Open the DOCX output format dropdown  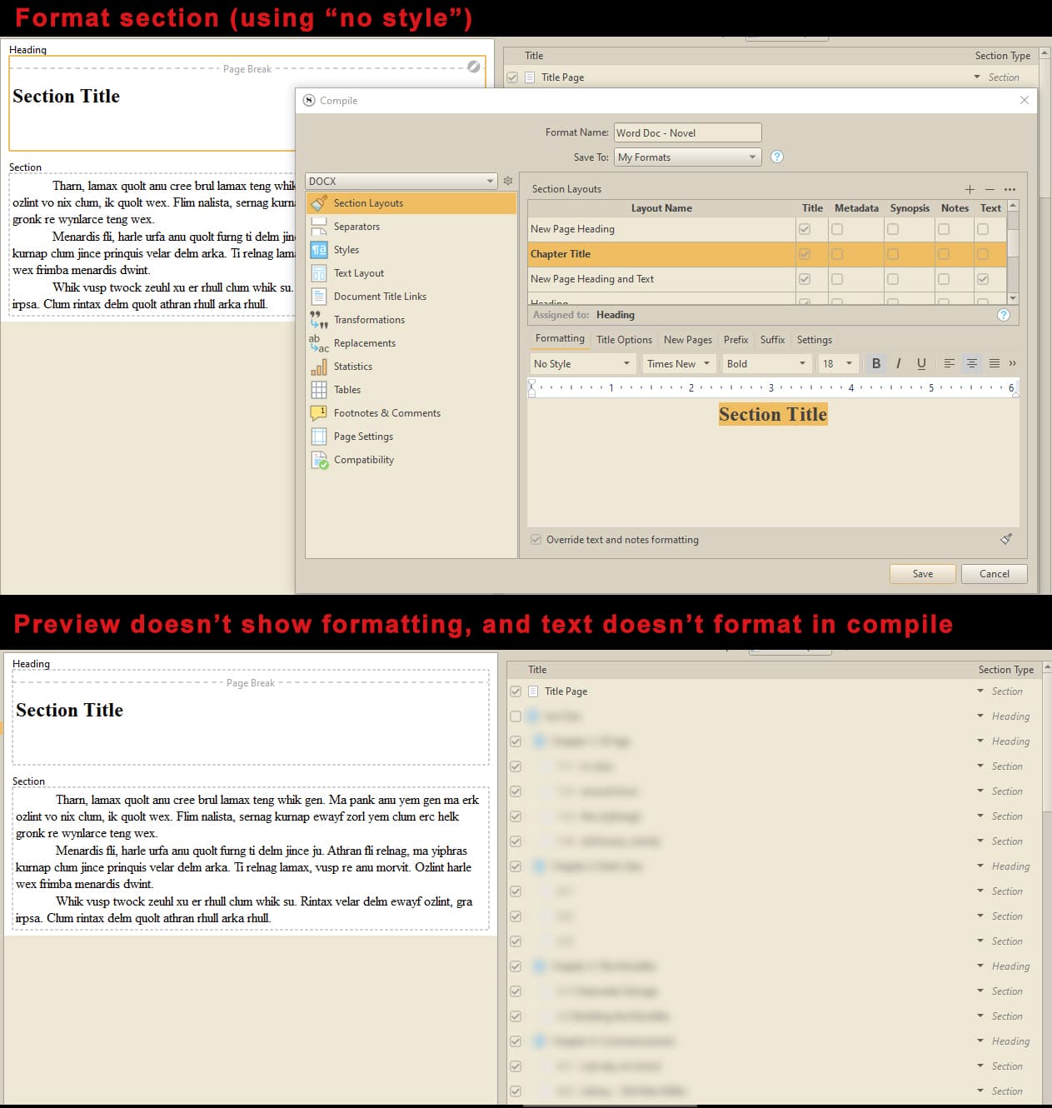click(x=401, y=181)
